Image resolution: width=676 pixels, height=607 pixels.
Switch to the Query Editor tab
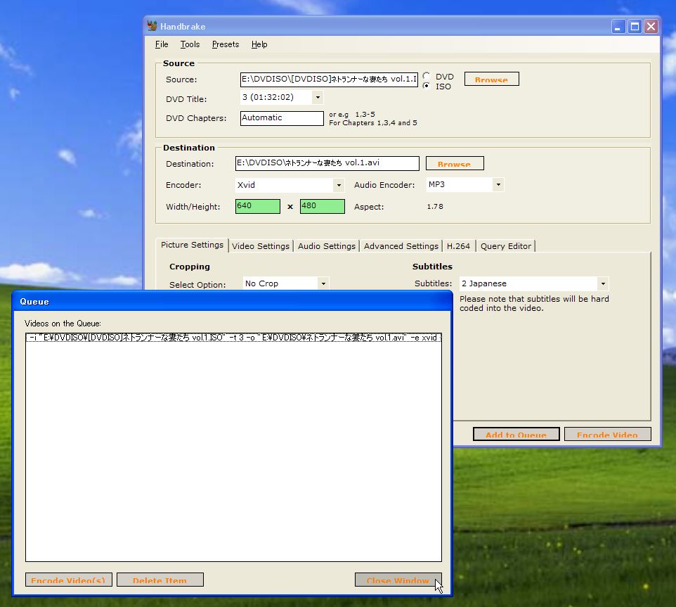click(x=506, y=246)
